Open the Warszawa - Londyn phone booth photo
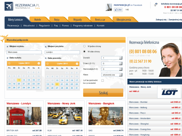The height and width of the screenshot is (136, 182). click(24, 116)
